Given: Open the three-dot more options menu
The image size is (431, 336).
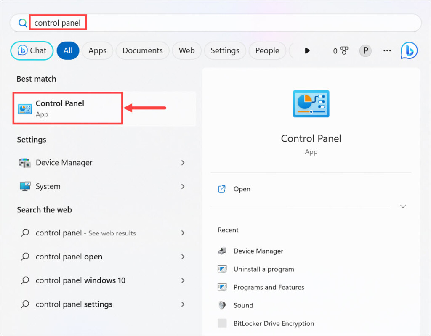Looking at the screenshot, I should coord(387,51).
